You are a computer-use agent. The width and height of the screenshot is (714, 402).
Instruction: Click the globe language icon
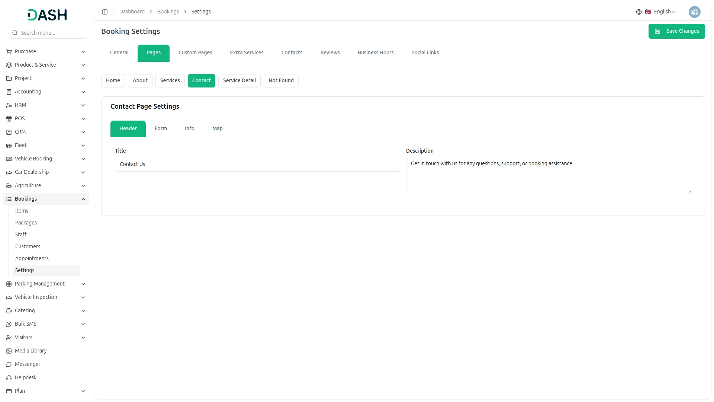(x=639, y=12)
